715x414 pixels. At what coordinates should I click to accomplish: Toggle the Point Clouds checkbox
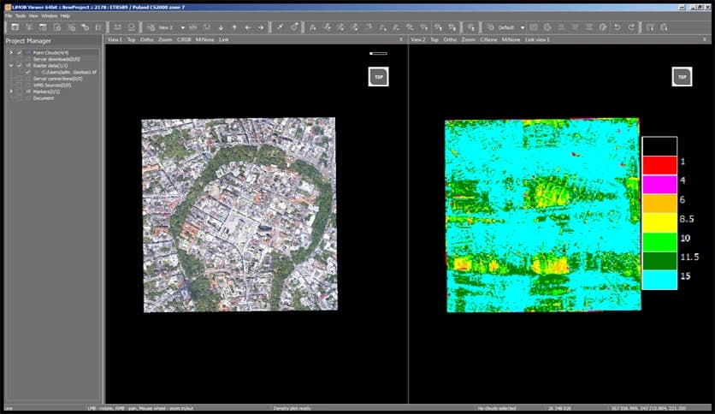click(19, 52)
